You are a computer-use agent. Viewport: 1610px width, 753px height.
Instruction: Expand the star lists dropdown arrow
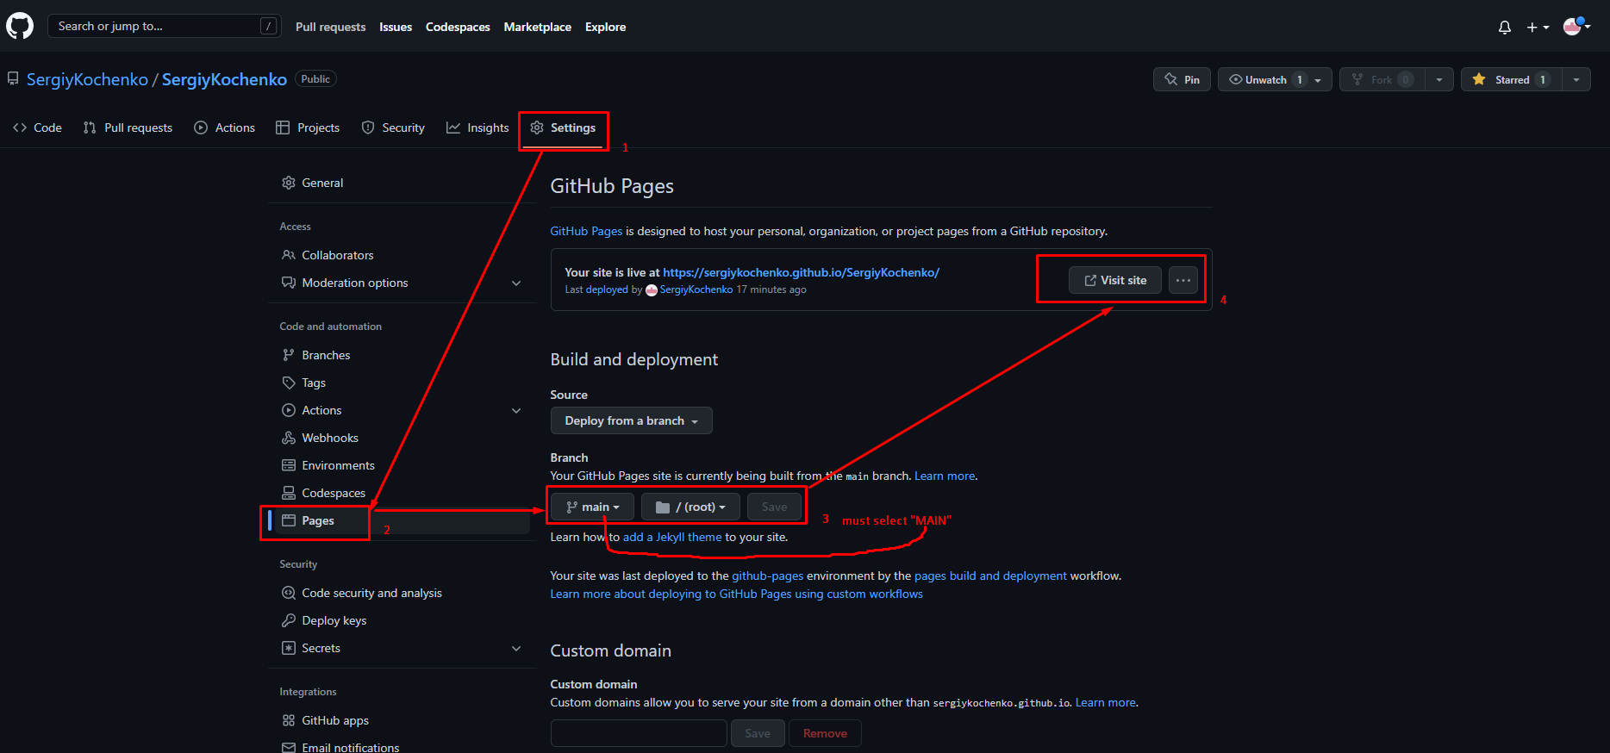tap(1576, 79)
